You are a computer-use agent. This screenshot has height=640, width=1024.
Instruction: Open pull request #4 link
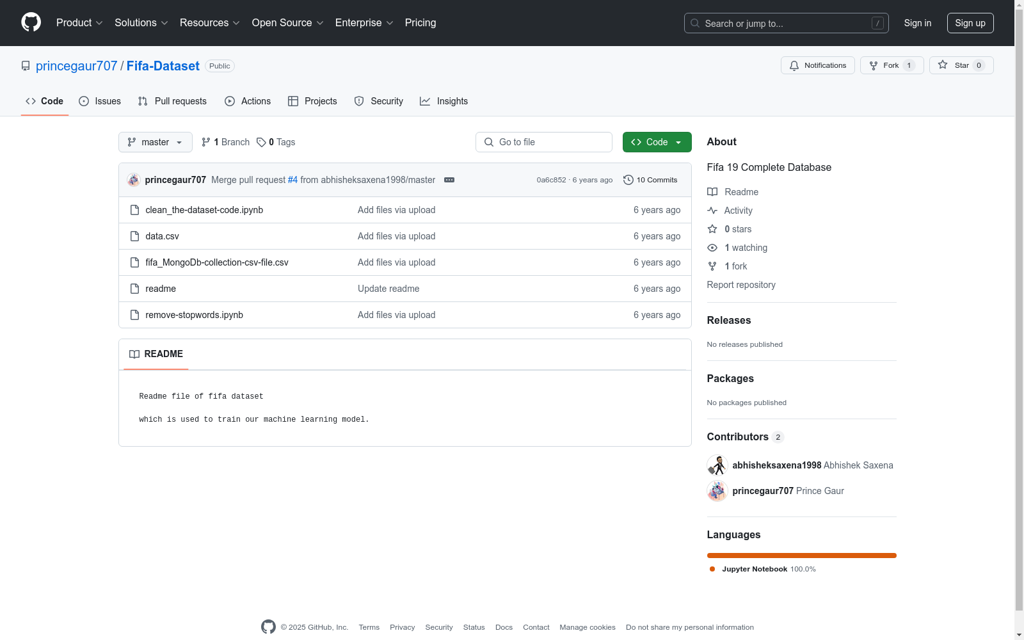(x=292, y=180)
